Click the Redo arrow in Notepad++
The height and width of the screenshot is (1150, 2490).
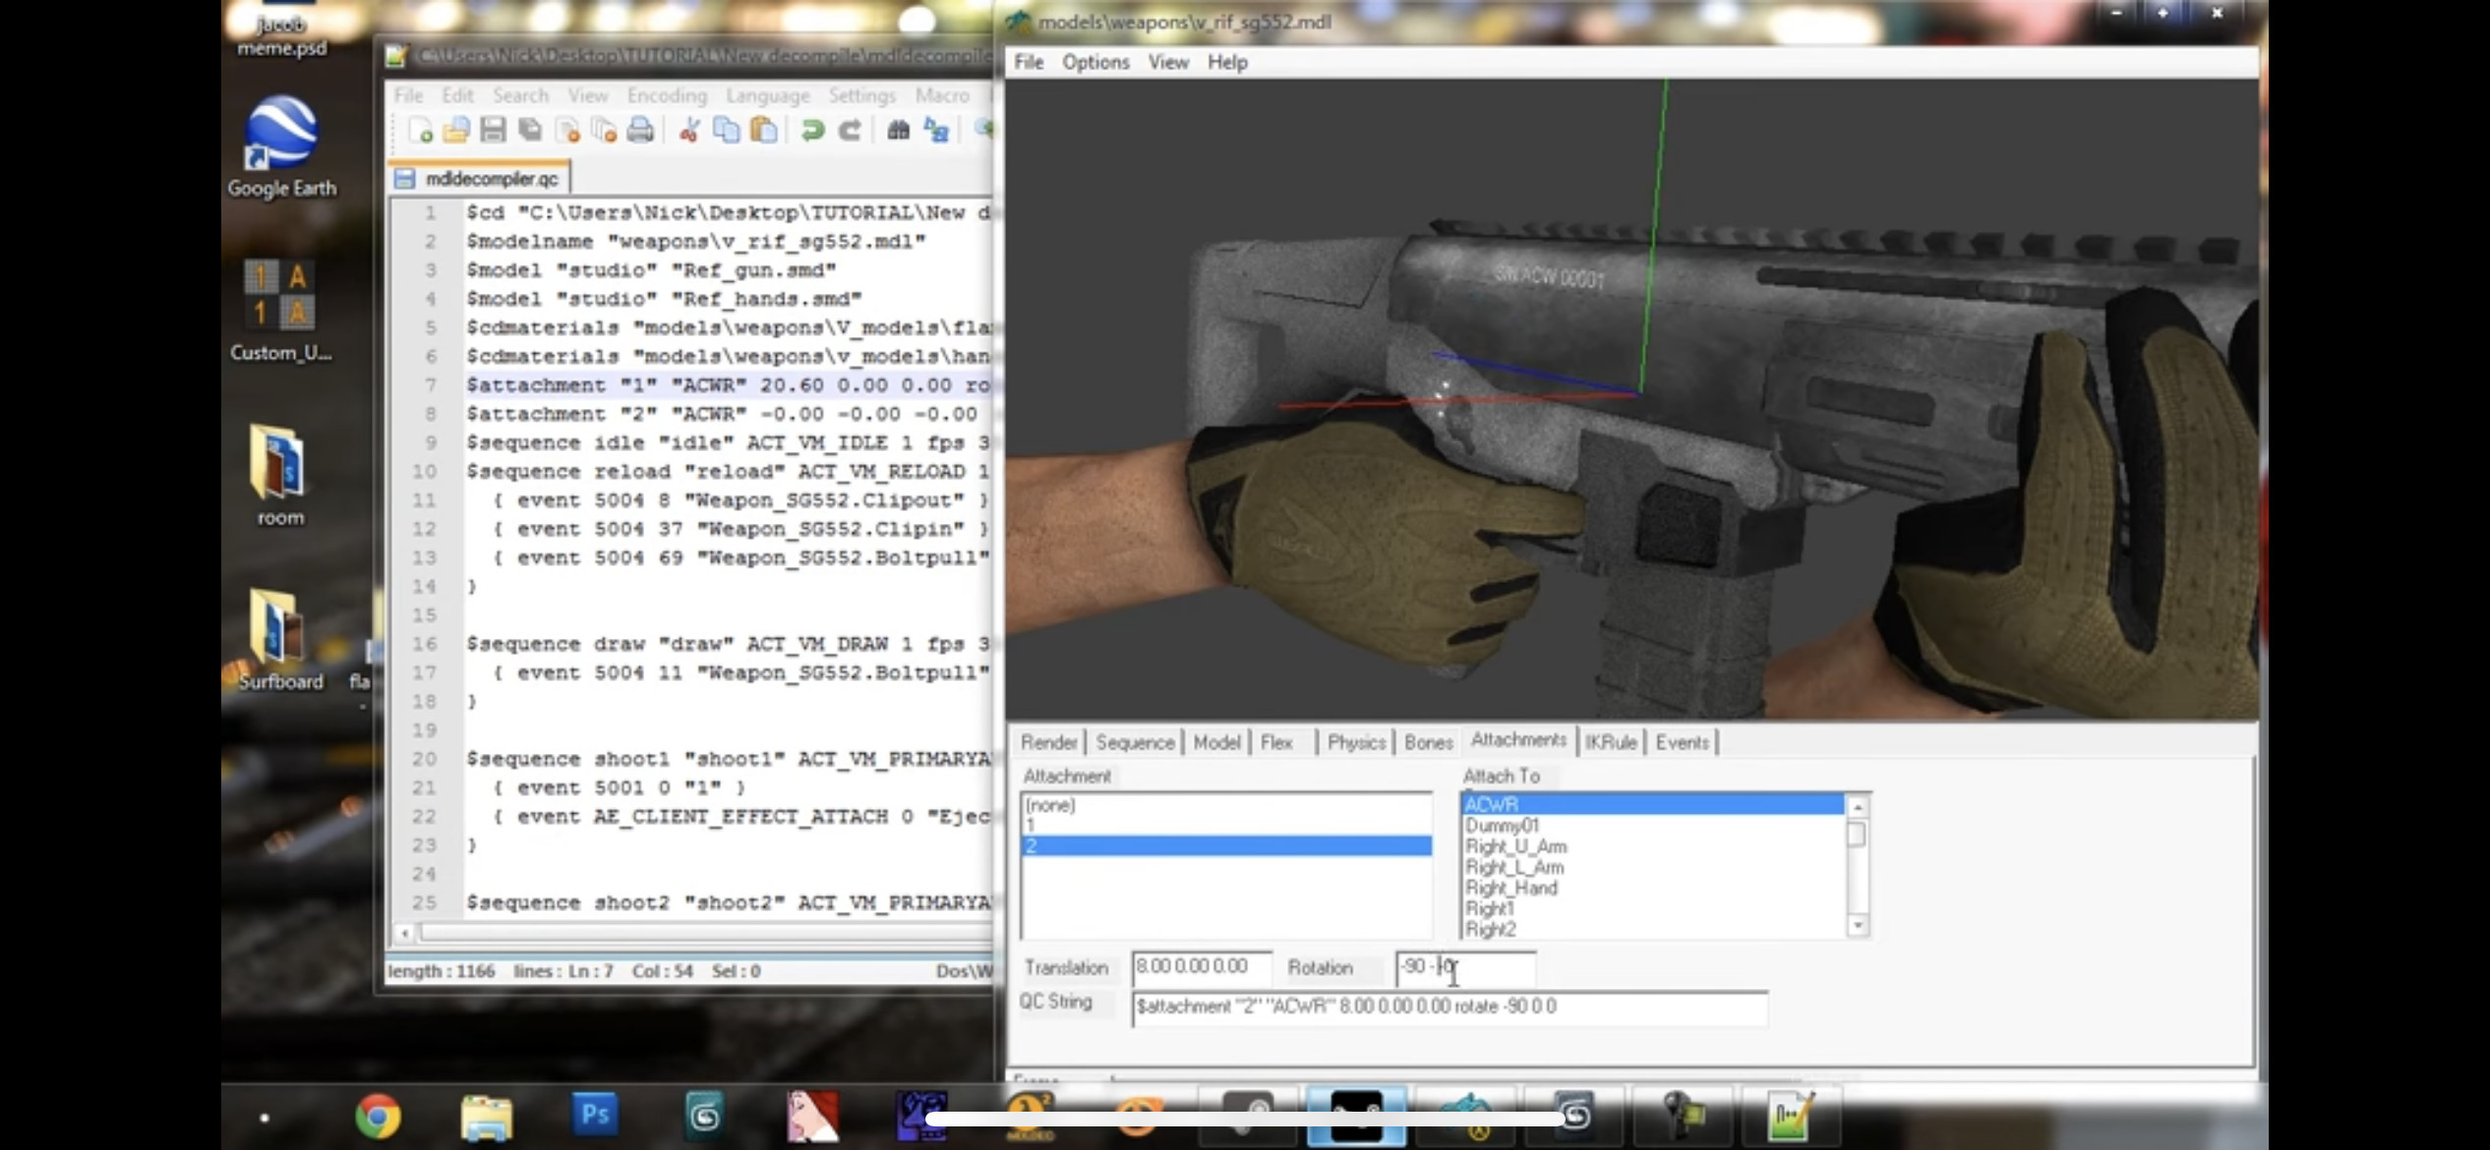850,131
